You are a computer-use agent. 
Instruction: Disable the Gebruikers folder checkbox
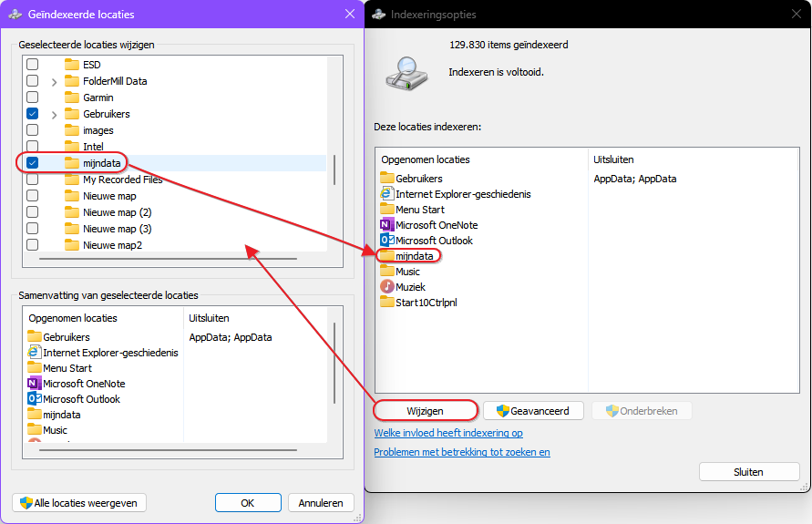point(33,114)
